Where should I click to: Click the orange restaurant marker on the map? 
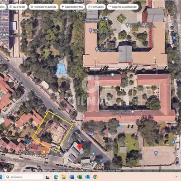[x=44, y=152]
